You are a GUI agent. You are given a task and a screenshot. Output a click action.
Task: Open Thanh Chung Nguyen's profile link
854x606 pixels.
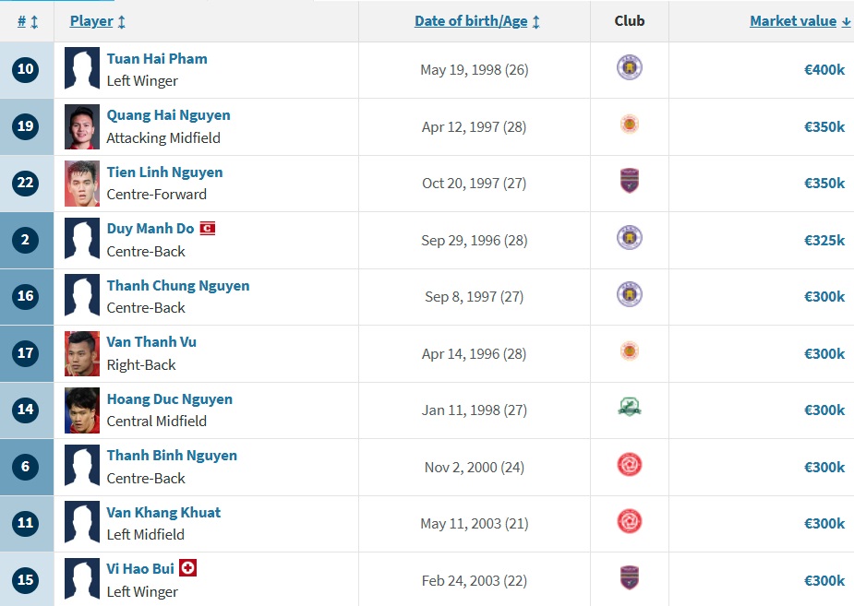(x=178, y=286)
